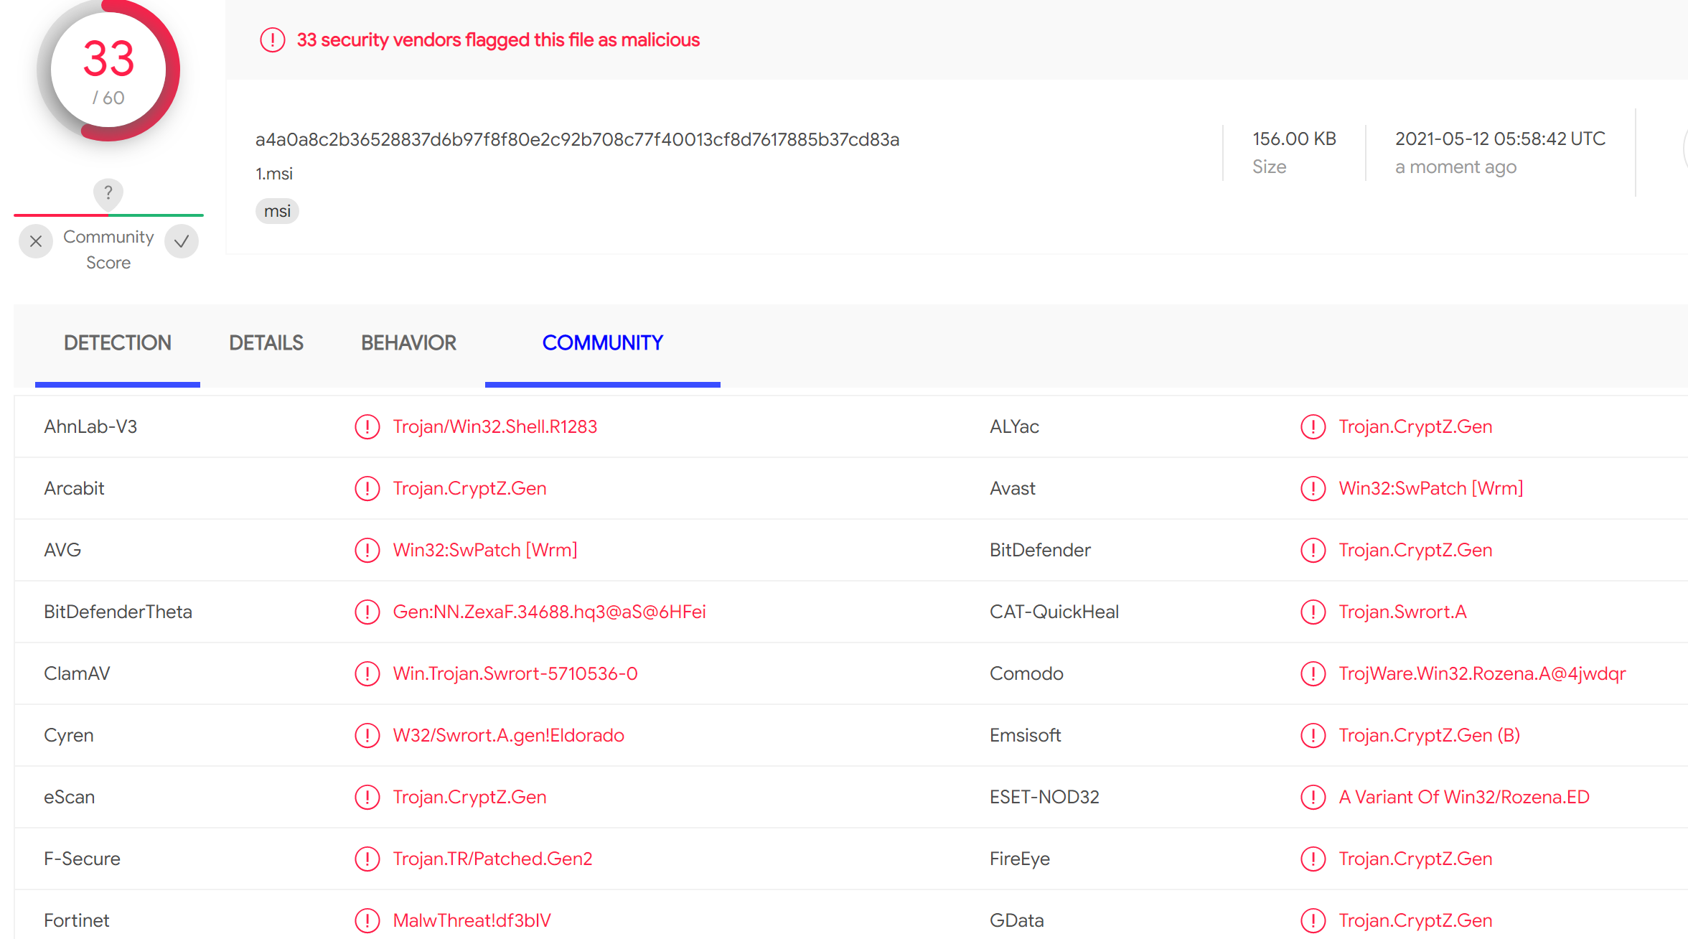
Task: Click the Win32:SwPatch [Wrm] result for Avast
Action: coord(1431,488)
